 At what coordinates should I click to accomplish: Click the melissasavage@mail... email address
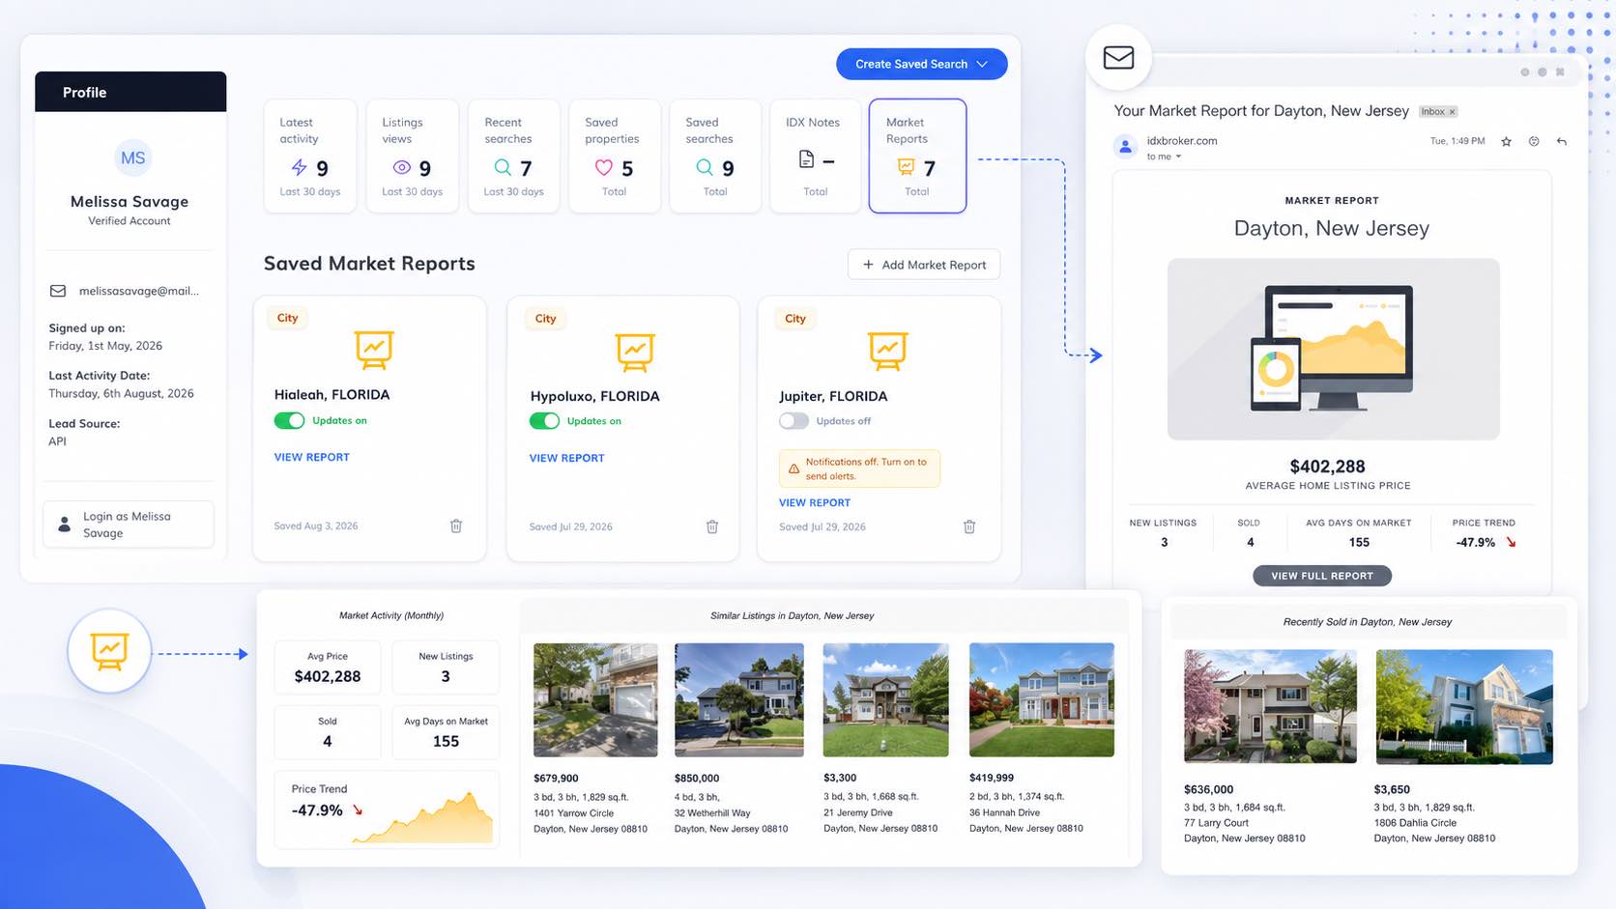click(139, 291)
